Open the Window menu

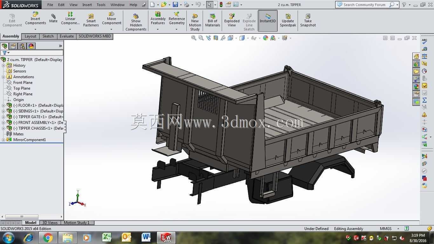[118, 5]
